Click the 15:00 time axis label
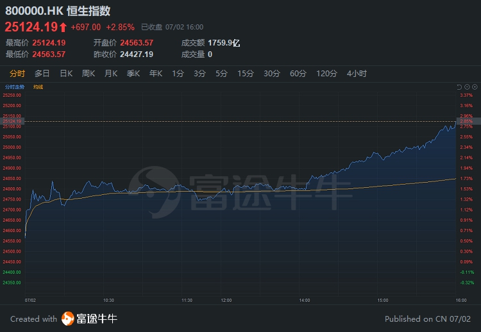The width and height of the screenshot is (481, 332). point(383,301)
